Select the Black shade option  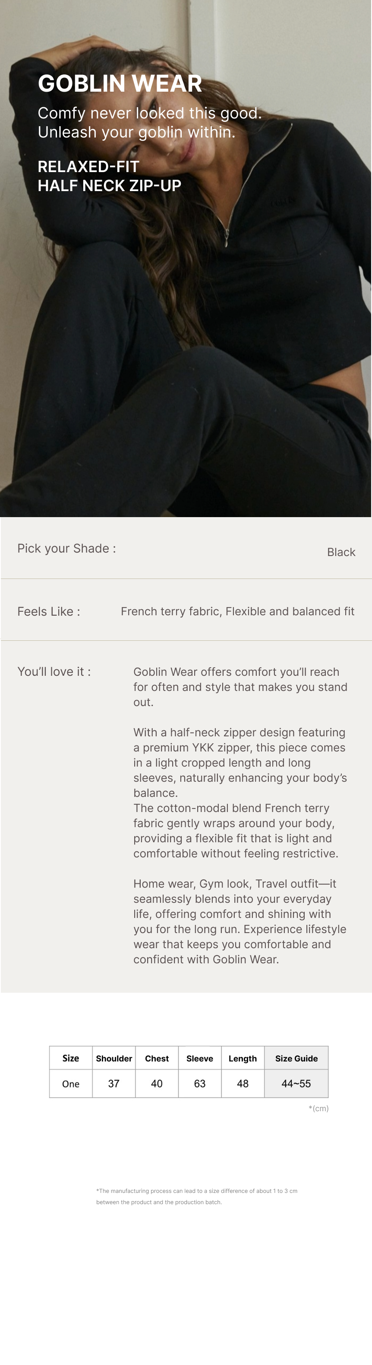pos(341,552)
